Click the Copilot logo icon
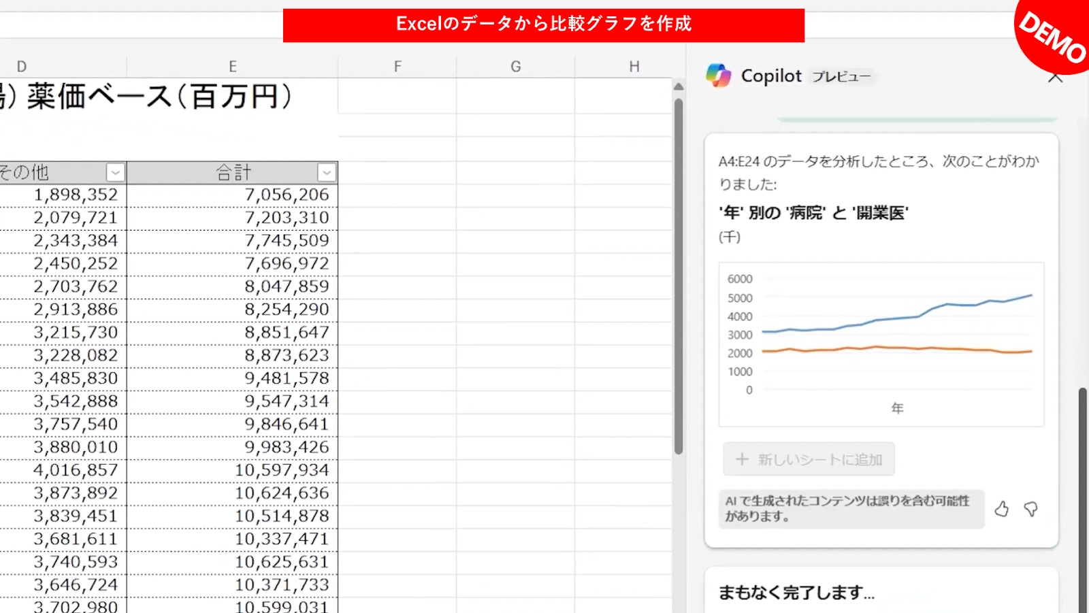1089x613 pixels. pos(718,76)
